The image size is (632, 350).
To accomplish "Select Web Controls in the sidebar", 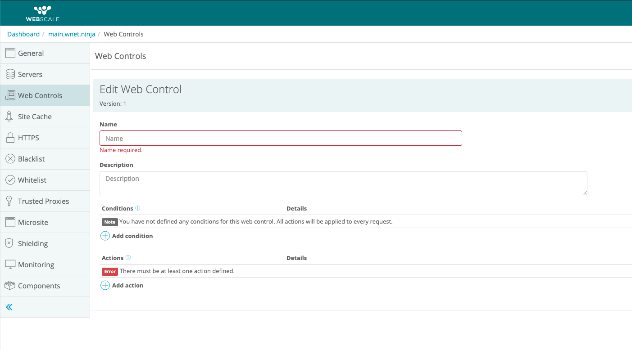I will (40, 95).
